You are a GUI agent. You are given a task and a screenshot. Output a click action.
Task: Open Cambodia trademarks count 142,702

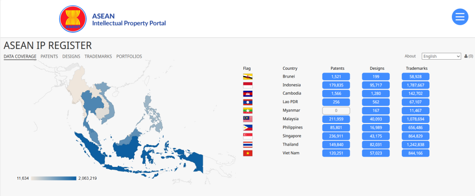[x=416, y=94]
